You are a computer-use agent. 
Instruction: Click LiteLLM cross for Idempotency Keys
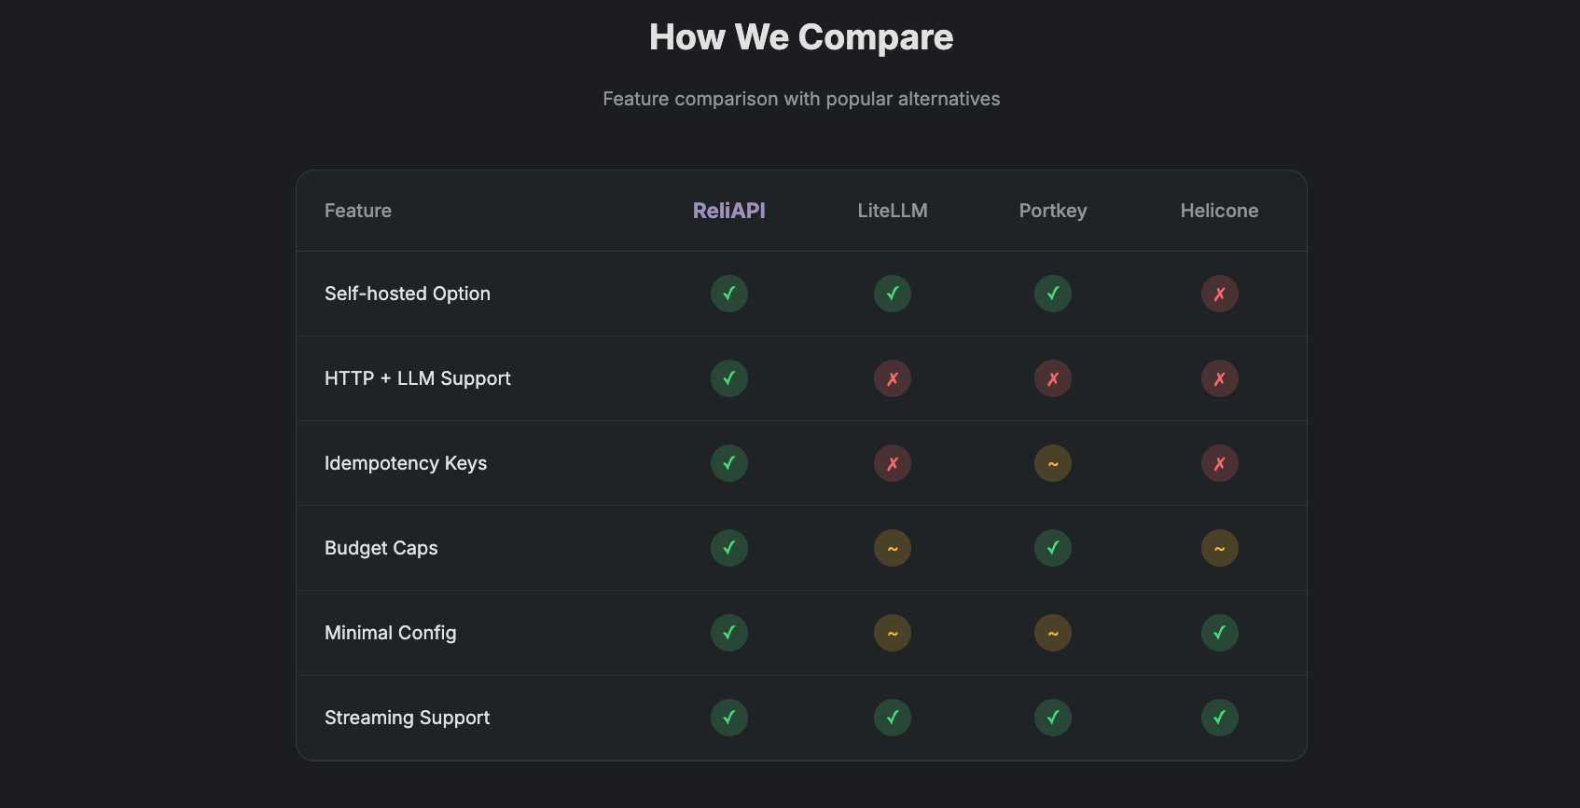click(893, 463)
